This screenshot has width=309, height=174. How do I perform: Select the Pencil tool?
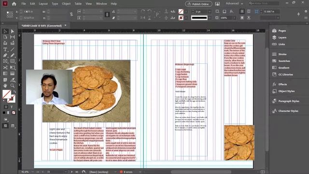click(x=13, y=56)
